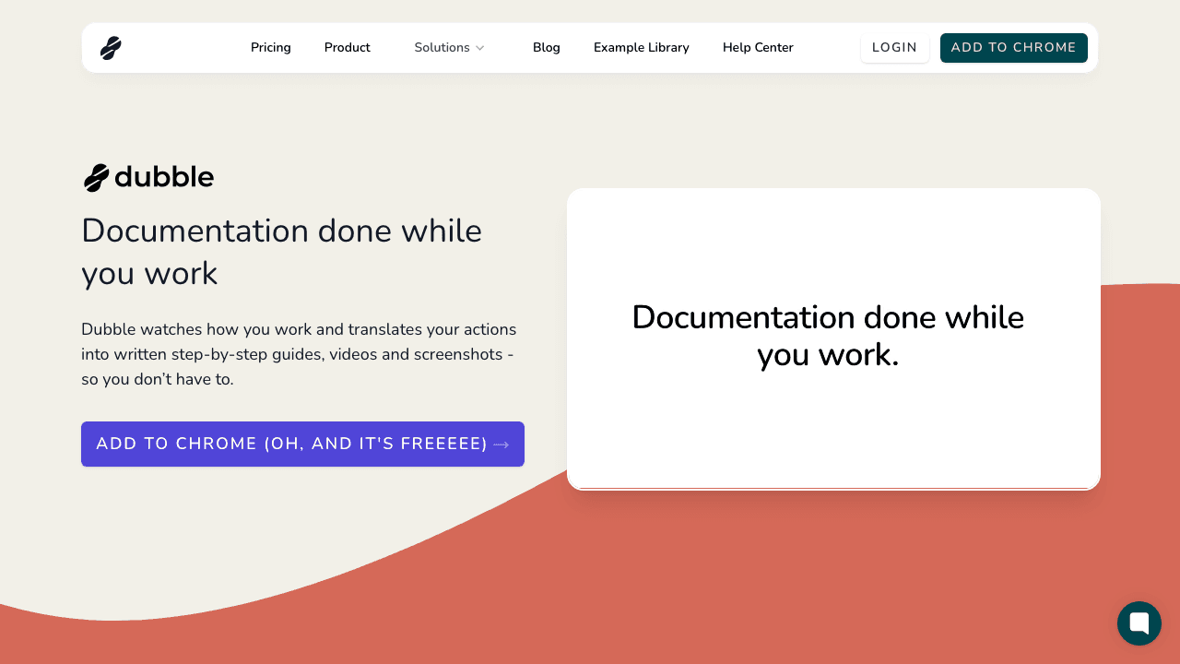Navigate to the Product page

[x=347, y=47]
